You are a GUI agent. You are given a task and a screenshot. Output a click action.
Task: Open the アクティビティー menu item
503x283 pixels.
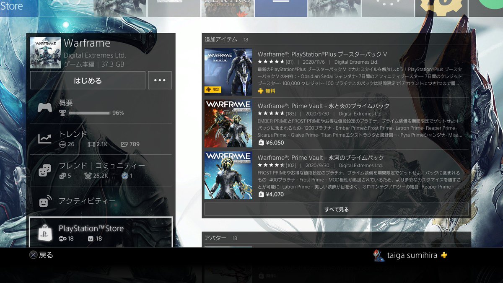[x=101, y=201]
